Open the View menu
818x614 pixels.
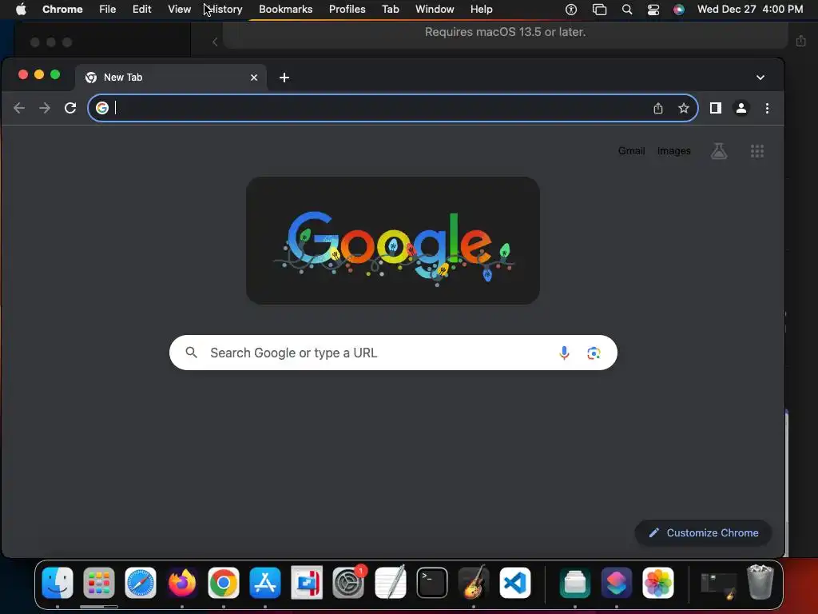(x=180, y=10)
